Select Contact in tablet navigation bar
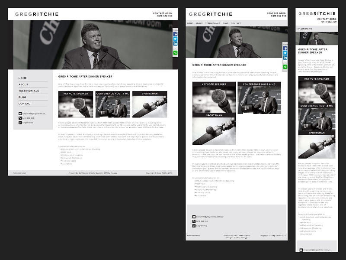The height and width of the screenshot is (260, 346). coord(236,23)
